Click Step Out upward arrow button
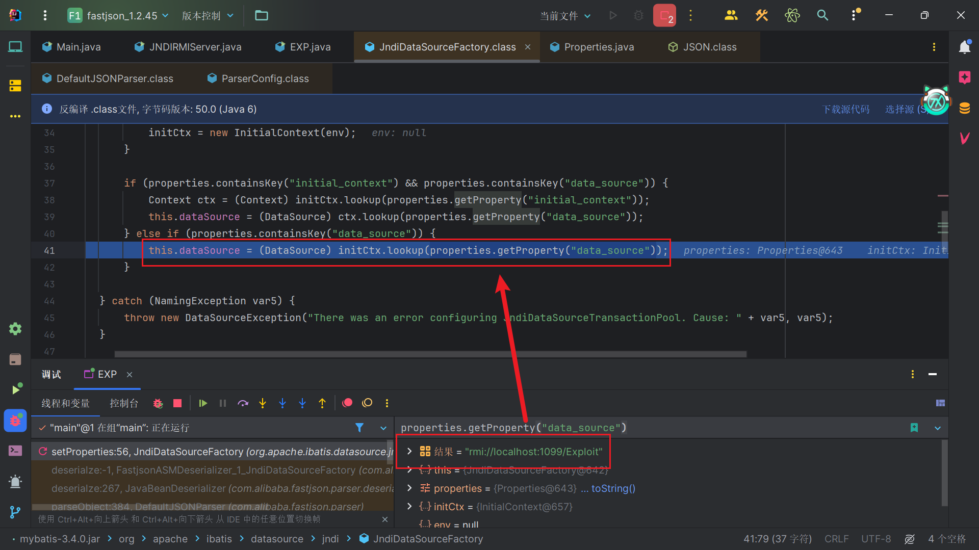979x550 pixels. tap(322, 403)
